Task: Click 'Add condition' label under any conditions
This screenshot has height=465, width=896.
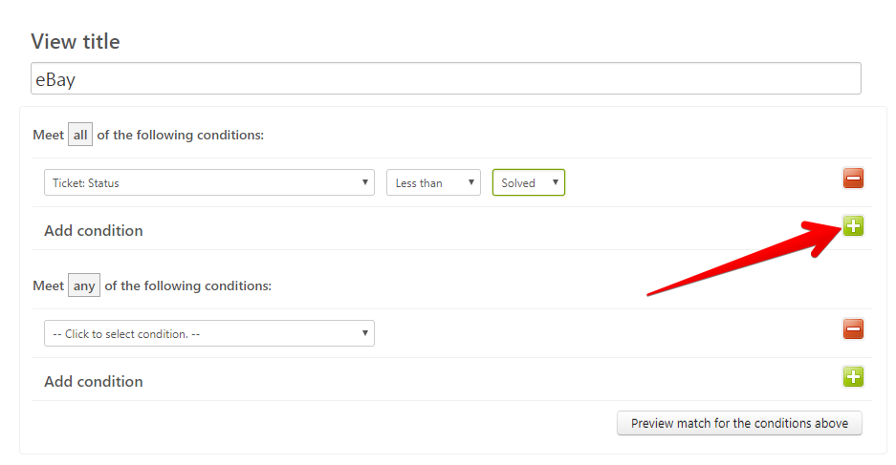Action: coord(94,381)
